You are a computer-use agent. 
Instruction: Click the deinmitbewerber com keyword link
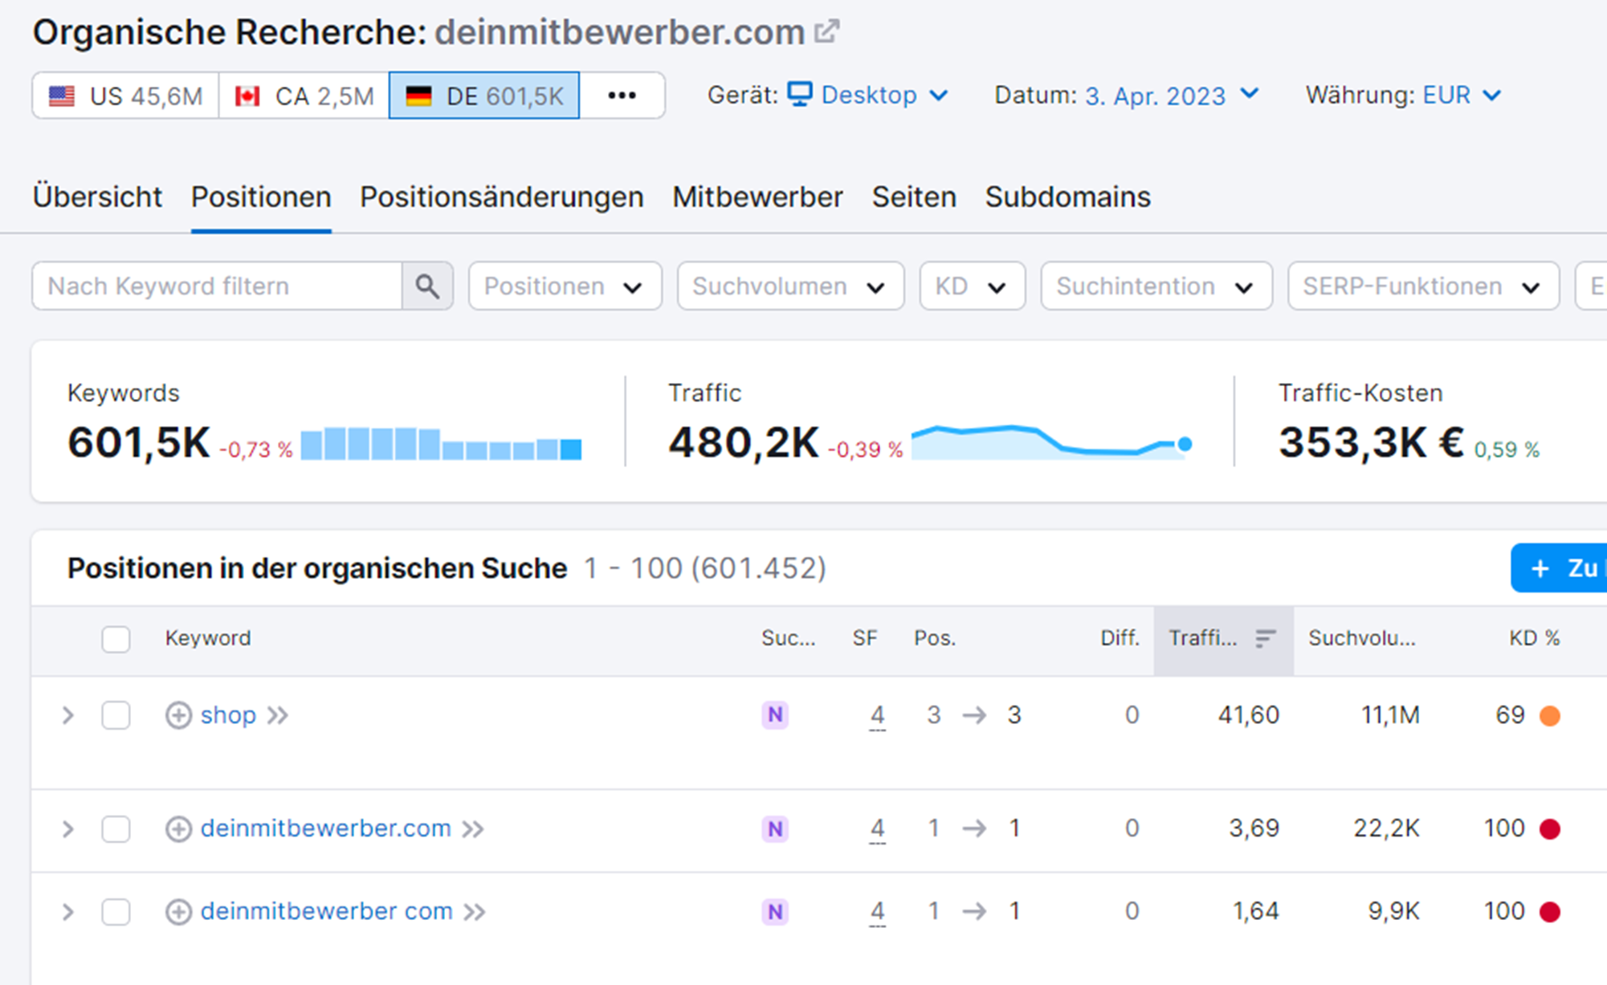[326, 911]
